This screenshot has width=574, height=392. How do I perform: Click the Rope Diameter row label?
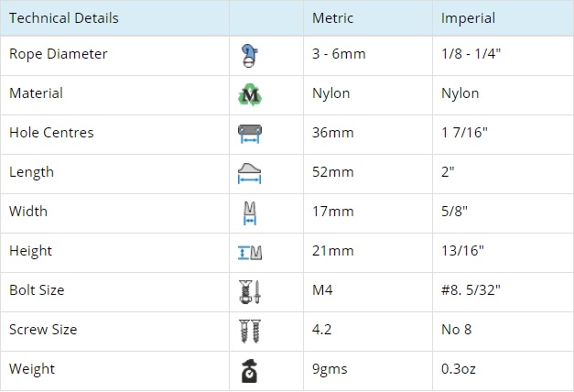tap(59, 54)
